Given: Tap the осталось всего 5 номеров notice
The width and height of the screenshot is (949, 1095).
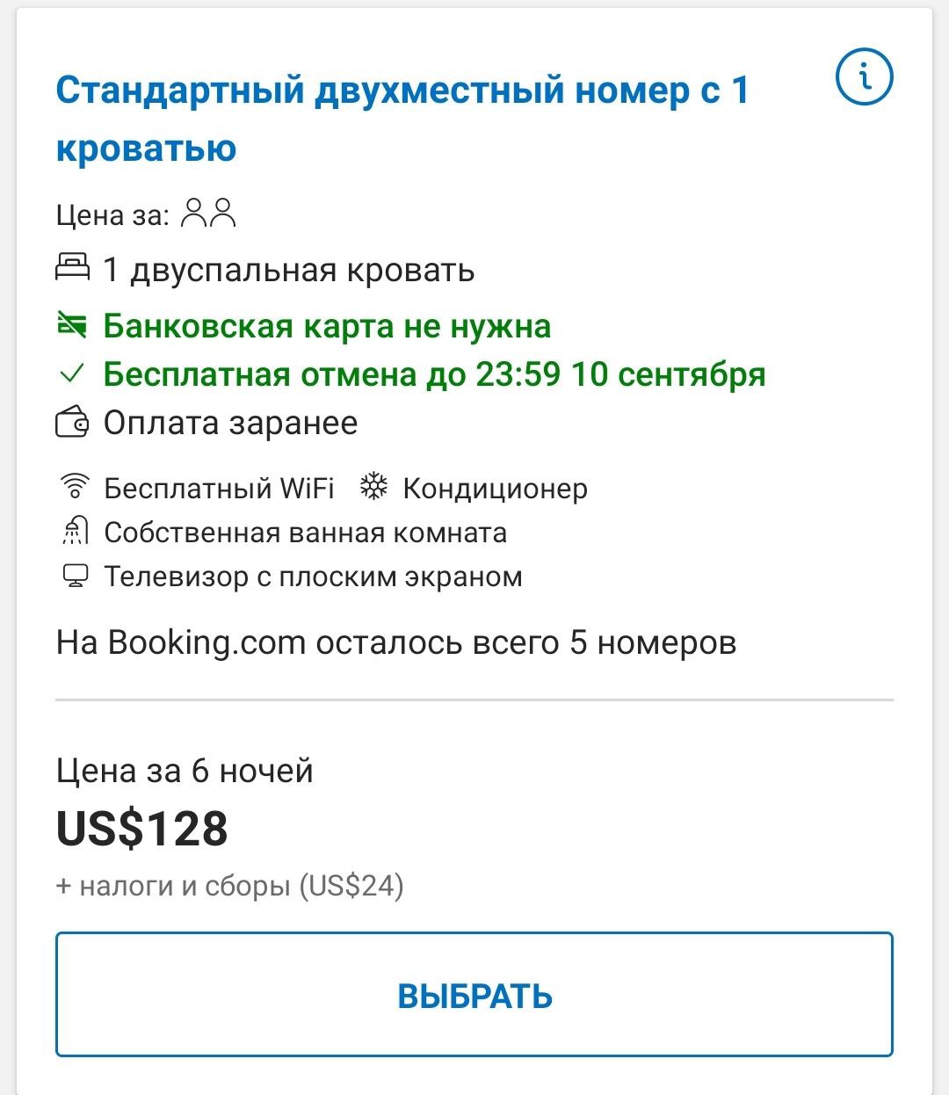Looking at the screenshot, I should [396, 642].
